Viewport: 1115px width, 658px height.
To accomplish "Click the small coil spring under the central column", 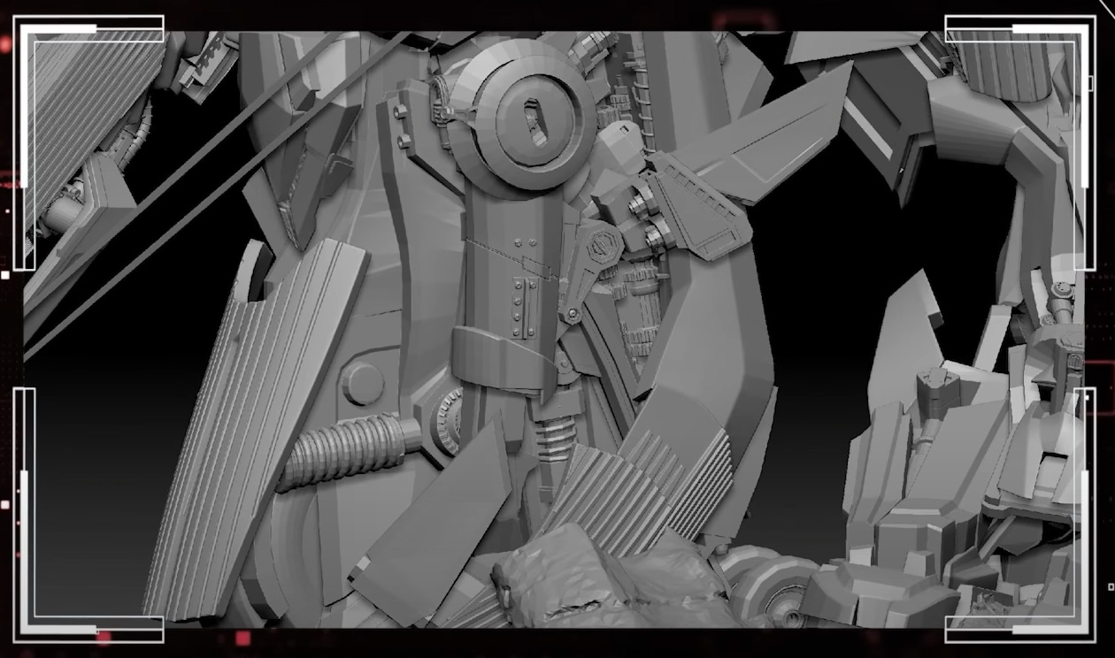I will (556, 435).
